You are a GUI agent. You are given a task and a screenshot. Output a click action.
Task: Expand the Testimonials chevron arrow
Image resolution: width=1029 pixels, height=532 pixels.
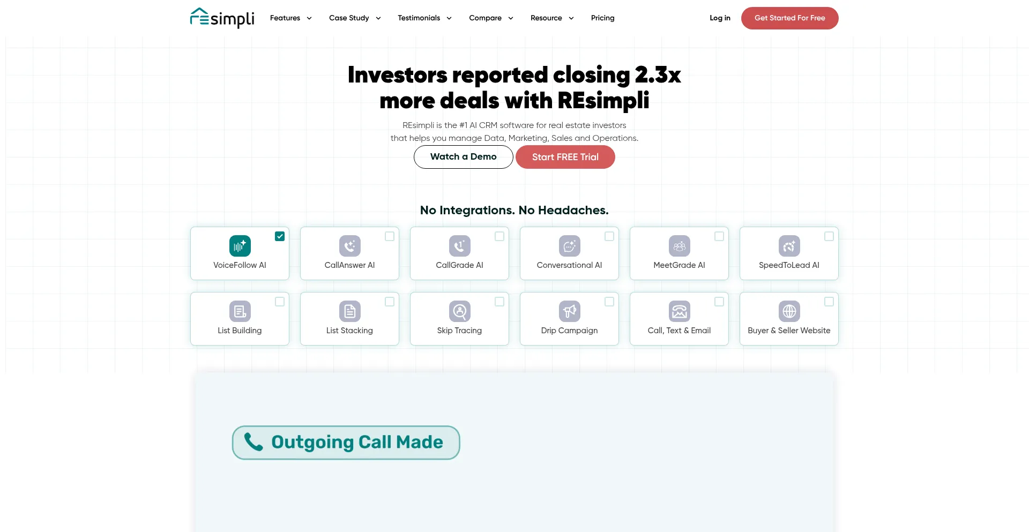point(449,18)
